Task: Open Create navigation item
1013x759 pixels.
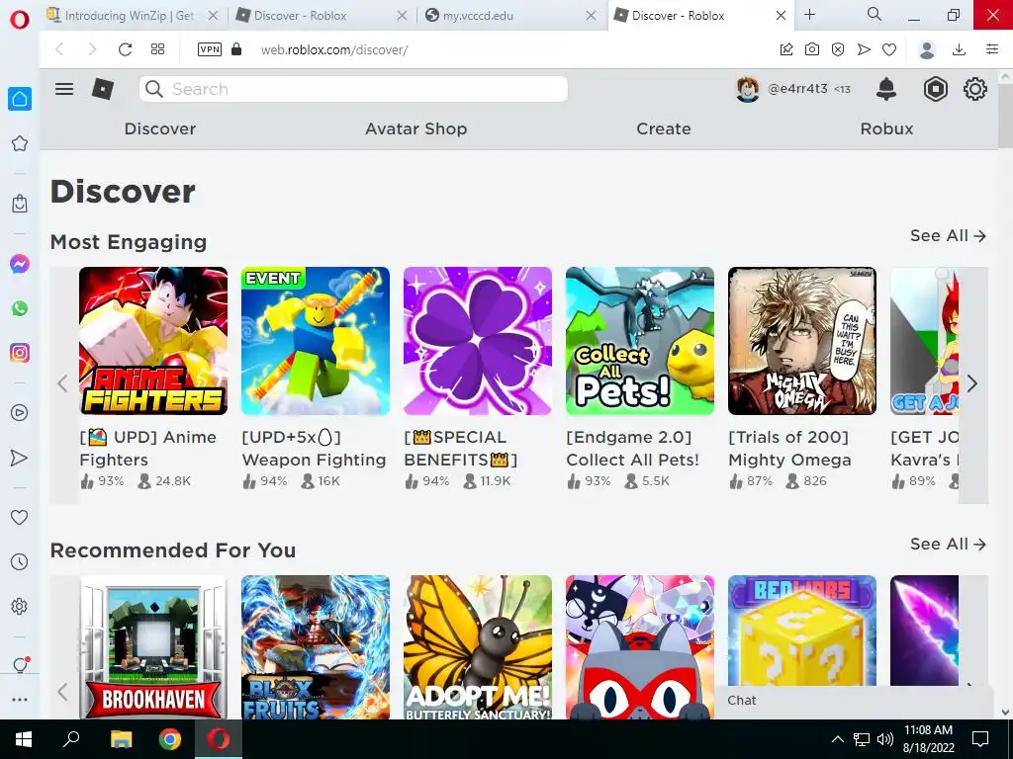Action: click(664, 128)
